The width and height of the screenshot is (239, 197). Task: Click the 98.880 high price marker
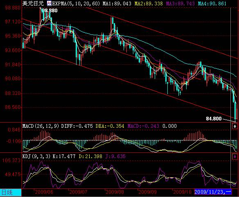[50, 11]
